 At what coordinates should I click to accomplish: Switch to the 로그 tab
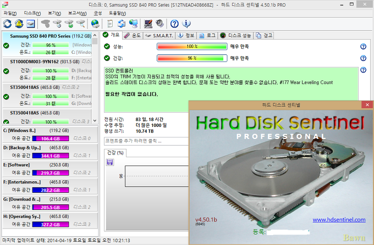(x=207, y=36)
